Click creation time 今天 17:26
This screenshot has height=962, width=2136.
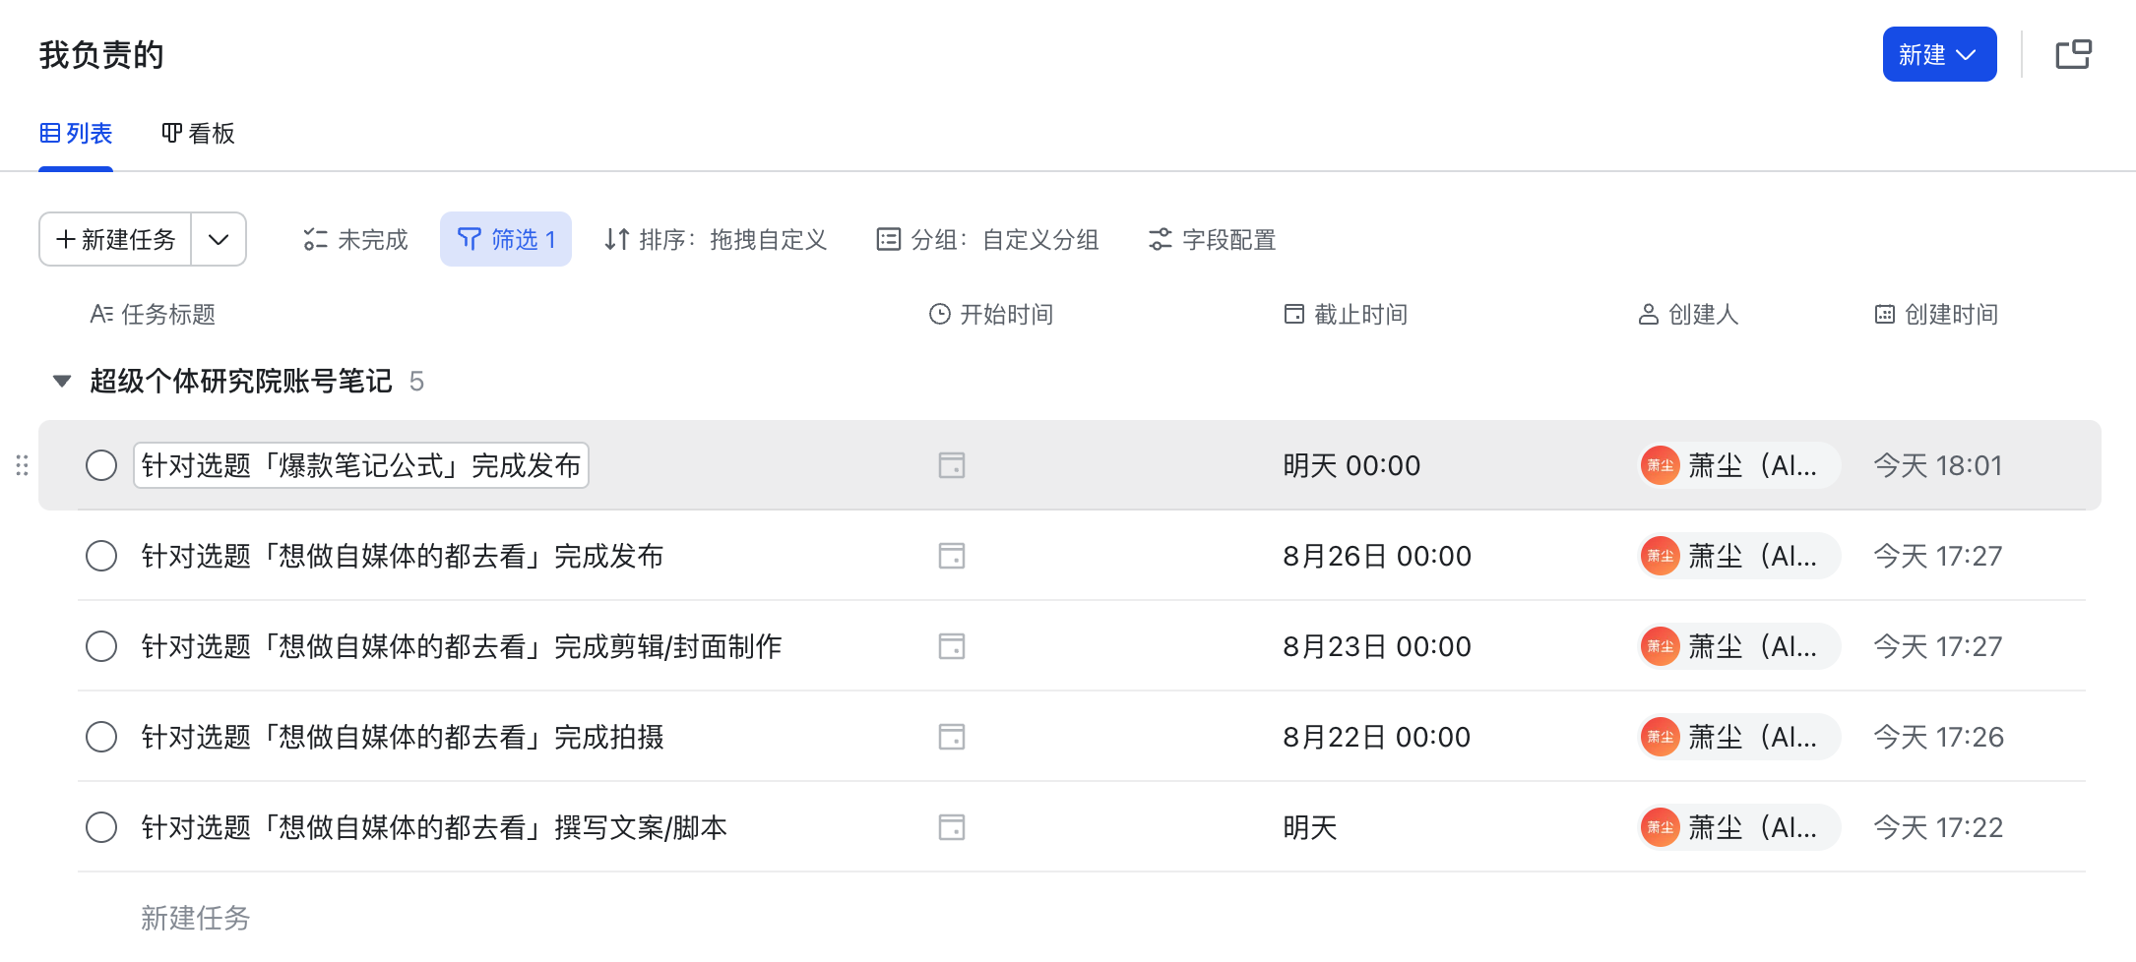click(x=1938, y=737)
